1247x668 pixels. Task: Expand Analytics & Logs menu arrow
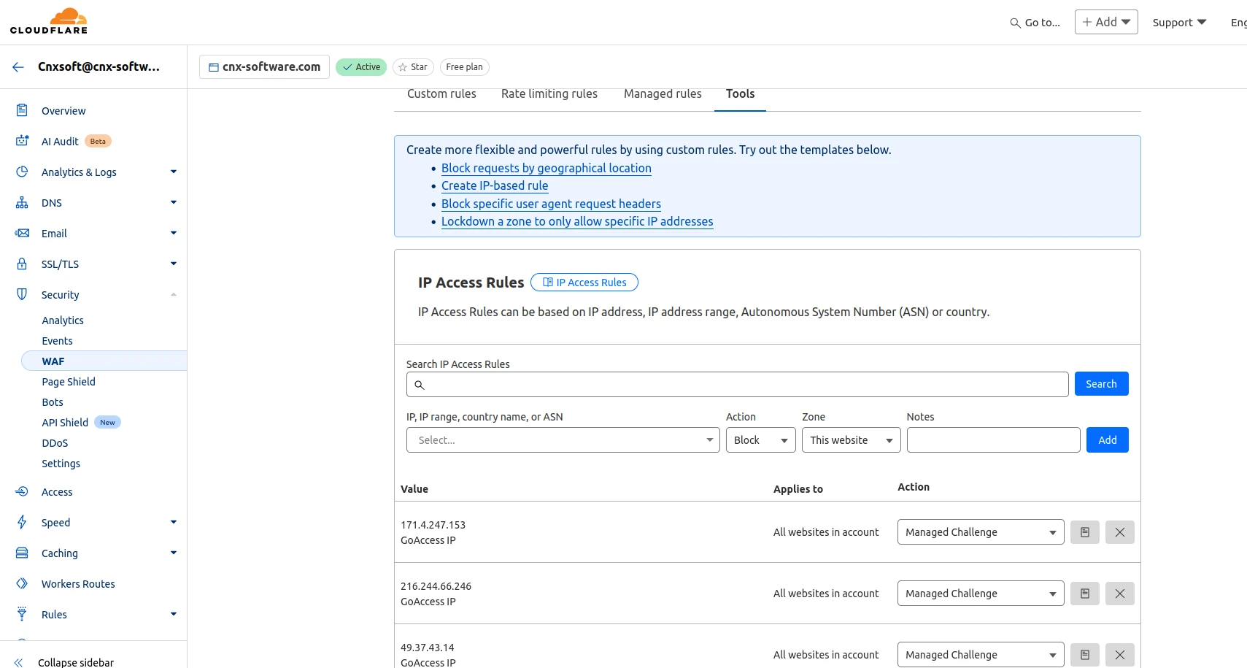point(174,172)
